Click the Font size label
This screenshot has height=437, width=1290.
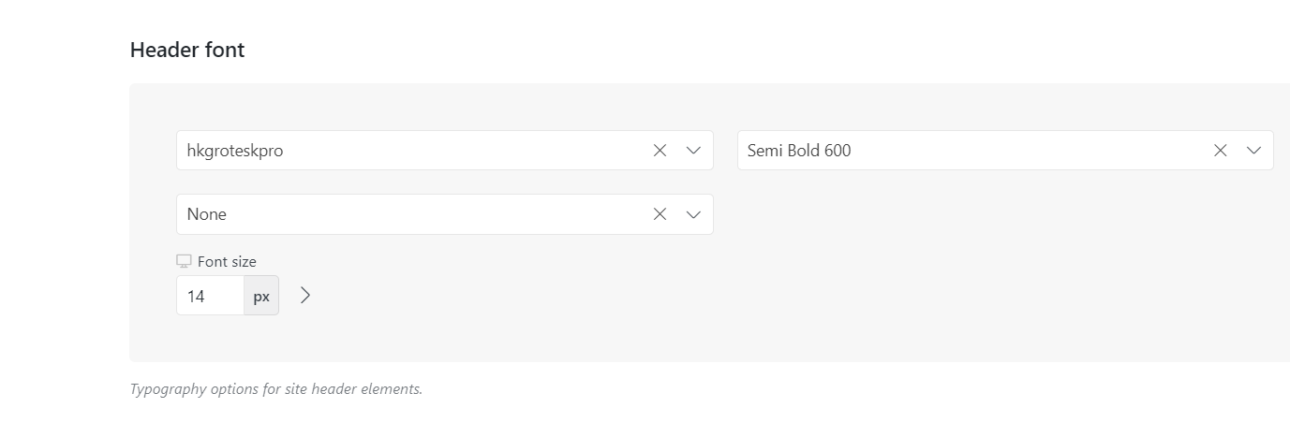[227, 262]
